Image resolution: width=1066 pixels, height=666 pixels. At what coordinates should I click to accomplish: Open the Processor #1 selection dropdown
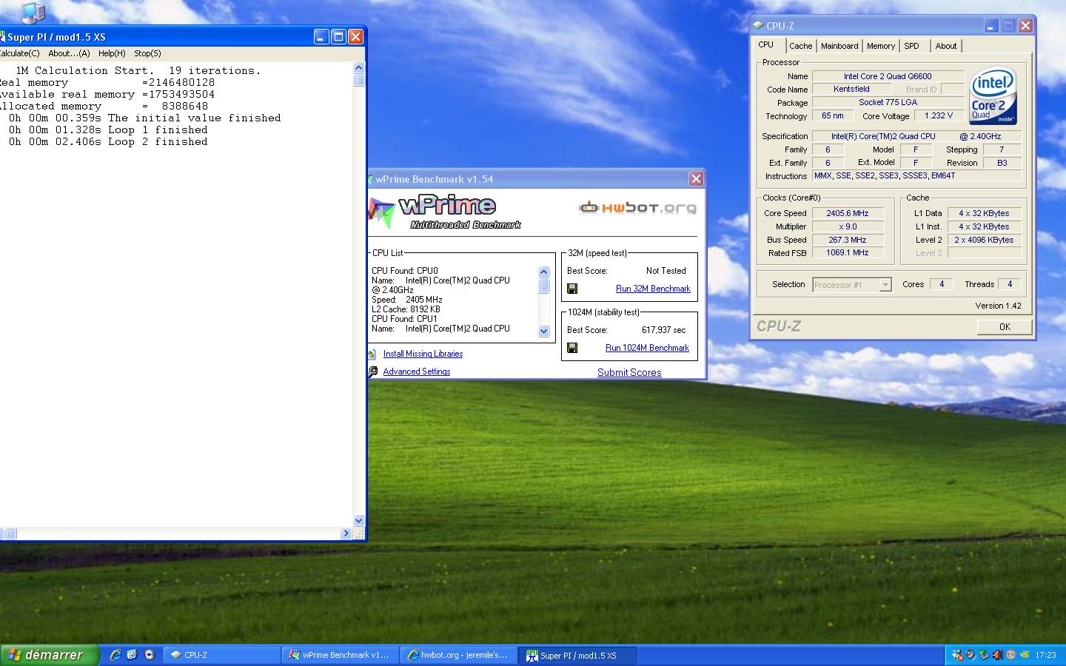851,285
